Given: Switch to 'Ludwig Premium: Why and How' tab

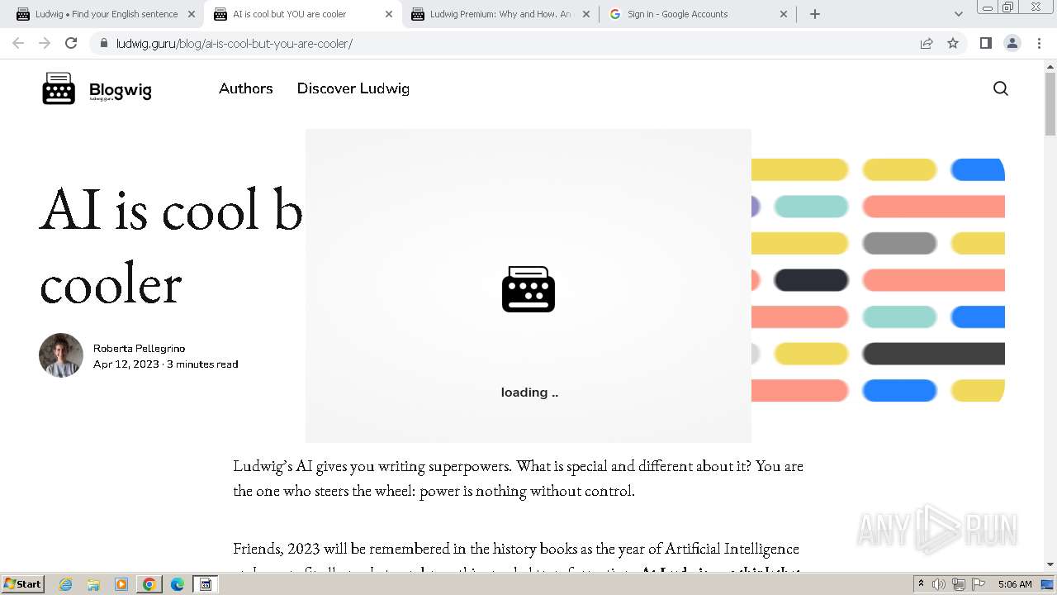Looking at the screenshot, I should coord(500,14).
